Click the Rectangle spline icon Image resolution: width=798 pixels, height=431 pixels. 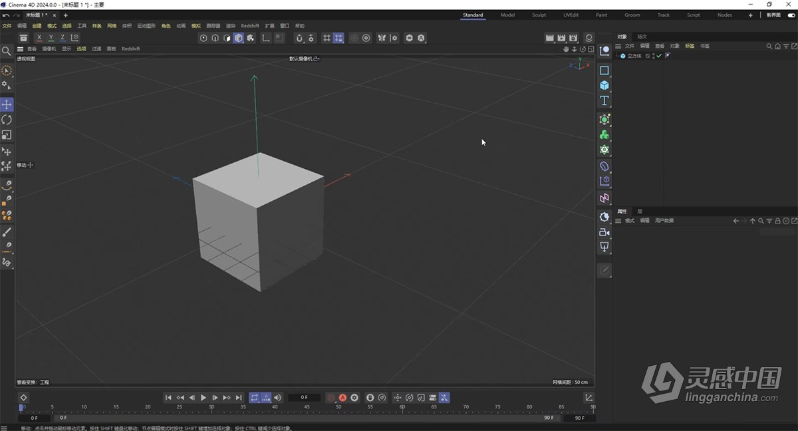click(x=604, y=70)
